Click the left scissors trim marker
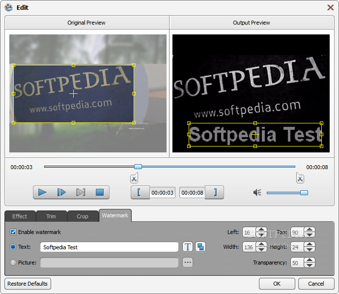The image size is (339, 294). (x=134, y=178)
